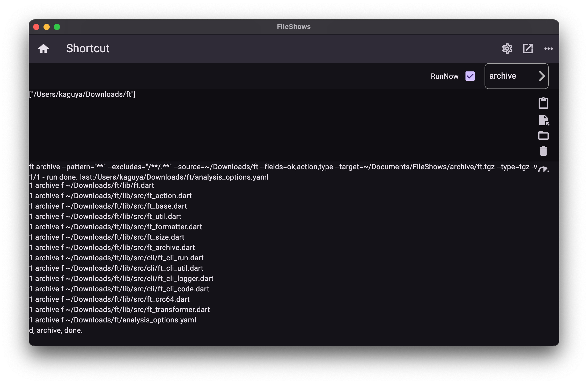Image resolution: width=588 pixels, height=384 pixels.
Task: Open the three-dot more options menu
Action: pos(548,48)
